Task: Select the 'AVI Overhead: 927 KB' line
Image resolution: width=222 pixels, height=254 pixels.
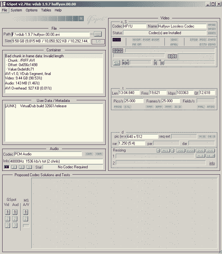Action: click(x=28, y=88)
